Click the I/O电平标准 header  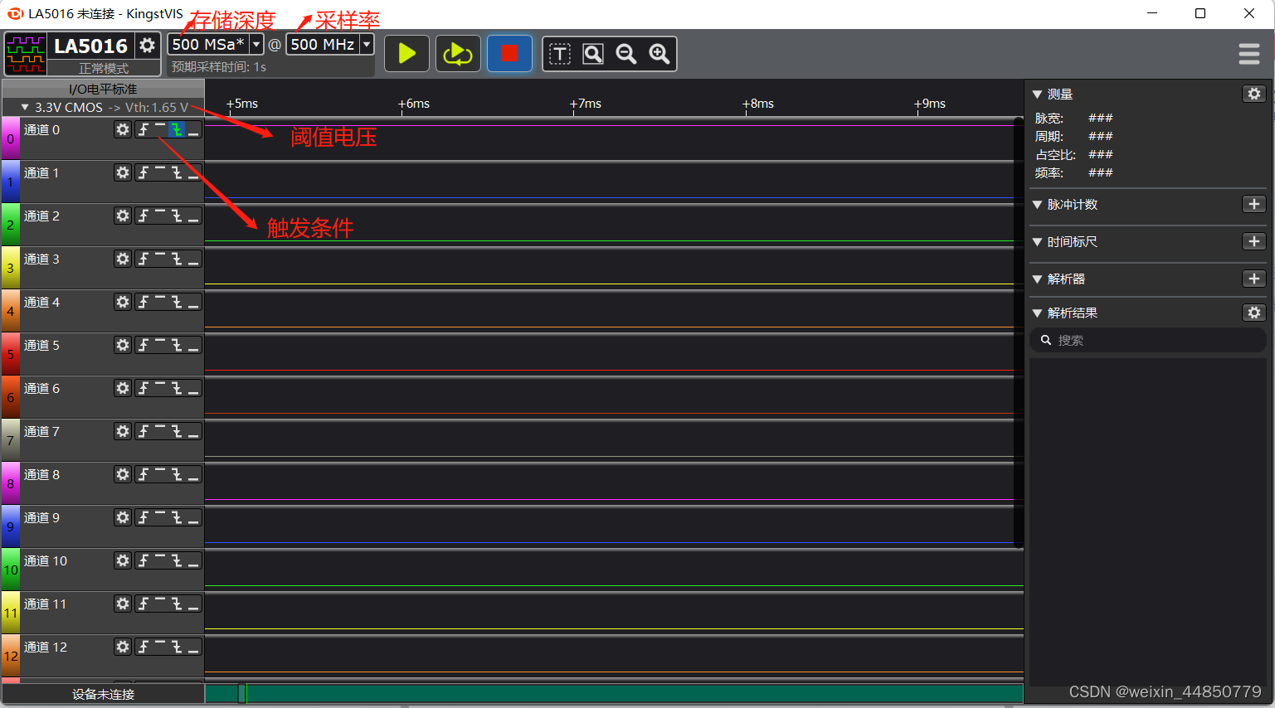coord(103,89)
